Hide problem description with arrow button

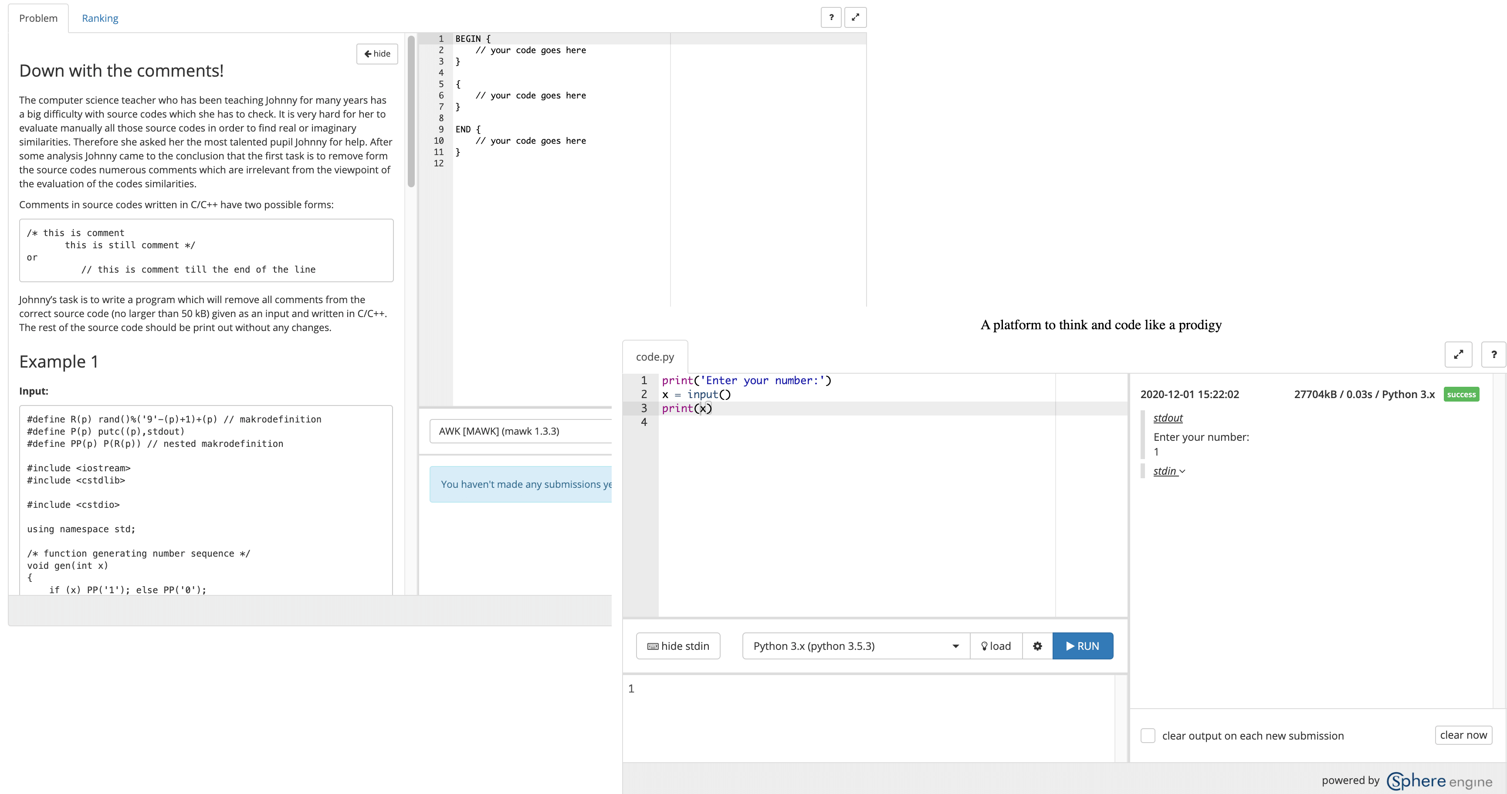[377, 54]
